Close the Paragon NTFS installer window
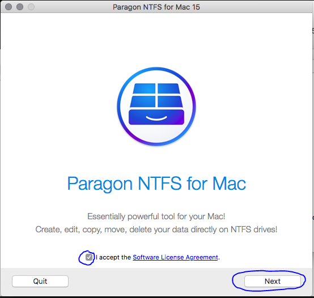 [9, 7]
